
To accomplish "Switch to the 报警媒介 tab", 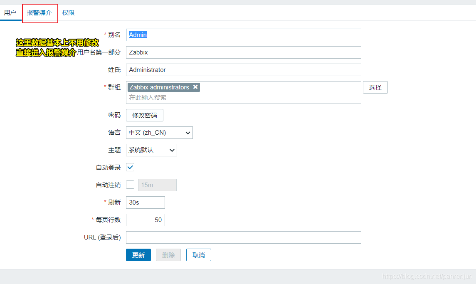I will tap(39, 13).
